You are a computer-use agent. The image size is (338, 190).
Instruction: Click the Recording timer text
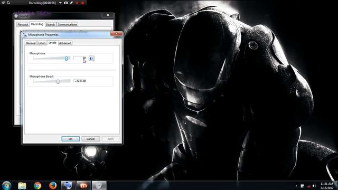click(x=42, y=3)
